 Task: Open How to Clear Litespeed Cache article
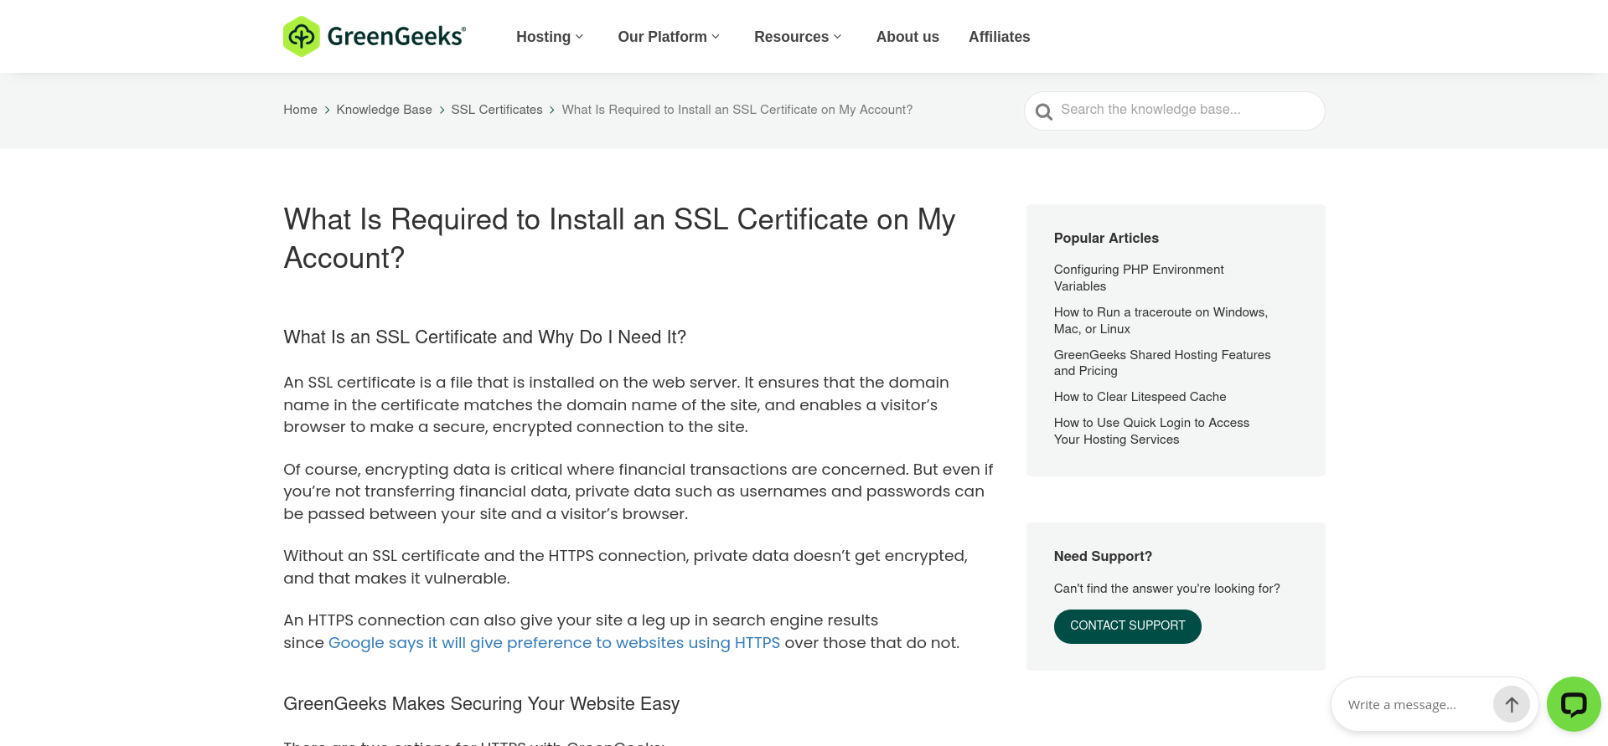point(1140,397)
